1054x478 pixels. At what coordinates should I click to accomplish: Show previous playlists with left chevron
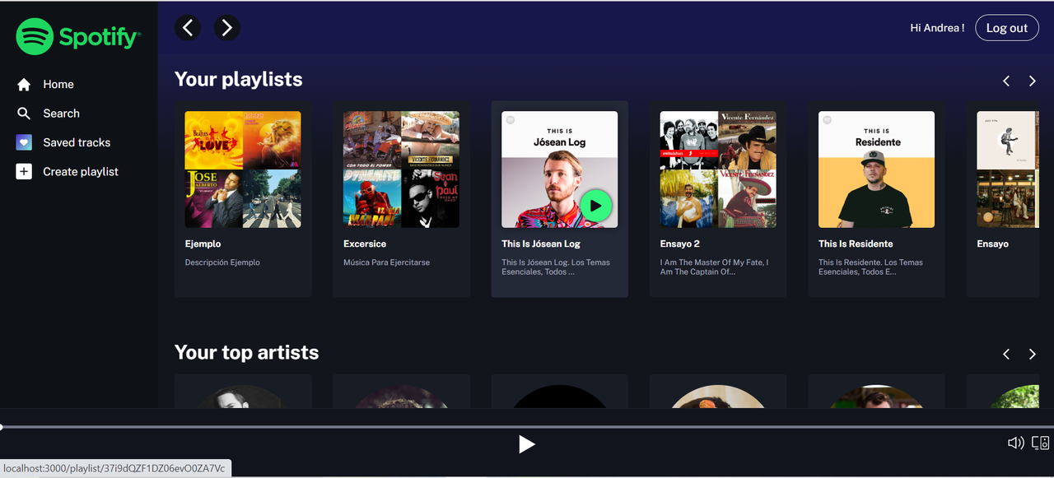[1006, 81]
